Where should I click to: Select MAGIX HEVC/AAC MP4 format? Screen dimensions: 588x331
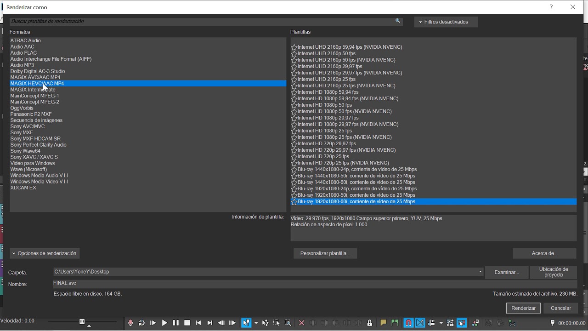point(148,84)
